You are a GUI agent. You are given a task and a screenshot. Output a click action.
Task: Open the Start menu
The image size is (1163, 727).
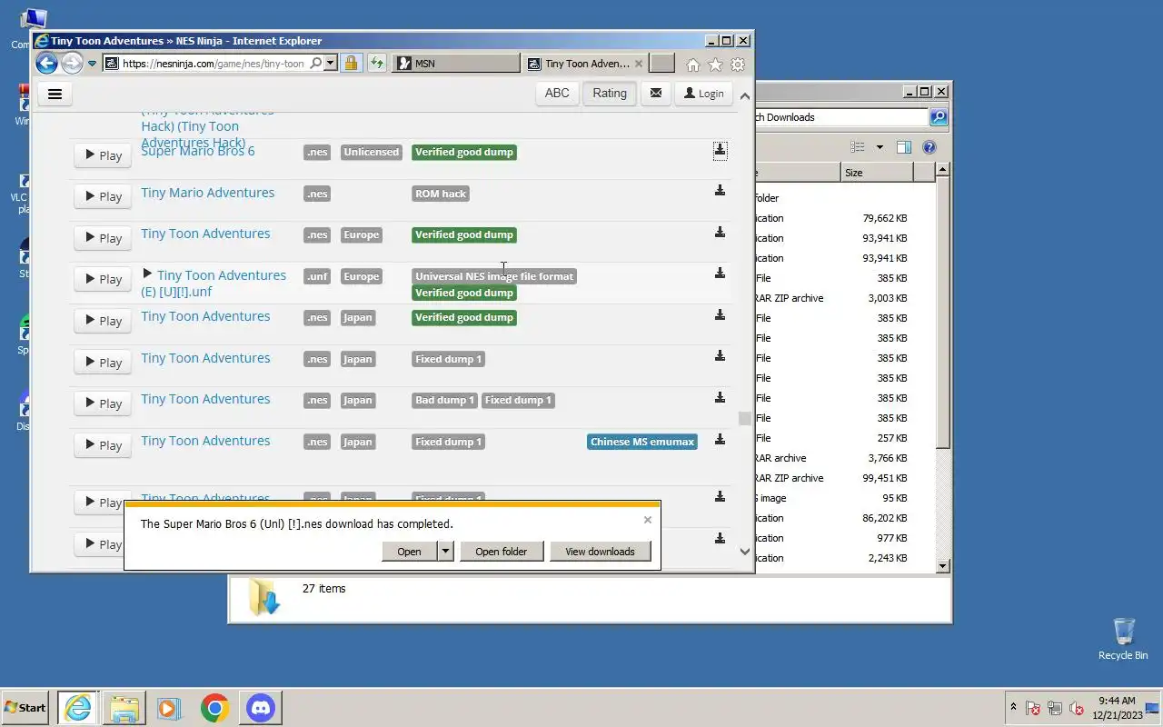(25, 707)
